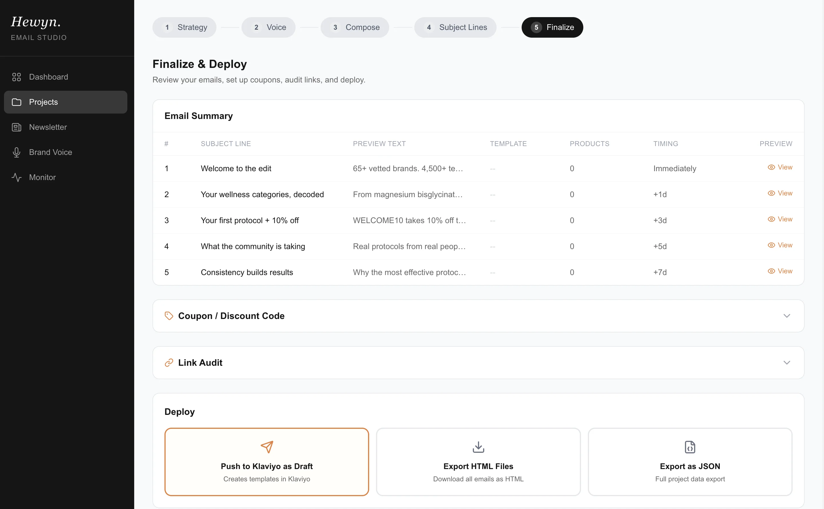The width and height of the screenshot is (824, 509).
Task: Toggle preview eye for 'Welcome to the edit'
Action: coord(772,167)
